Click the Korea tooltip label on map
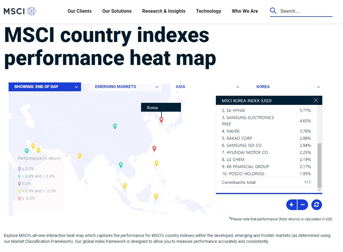 click(161, 107)
